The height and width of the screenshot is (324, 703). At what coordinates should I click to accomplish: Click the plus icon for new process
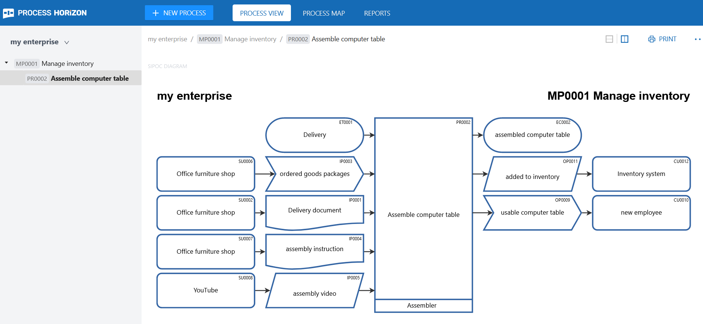[x=156, y=13]
